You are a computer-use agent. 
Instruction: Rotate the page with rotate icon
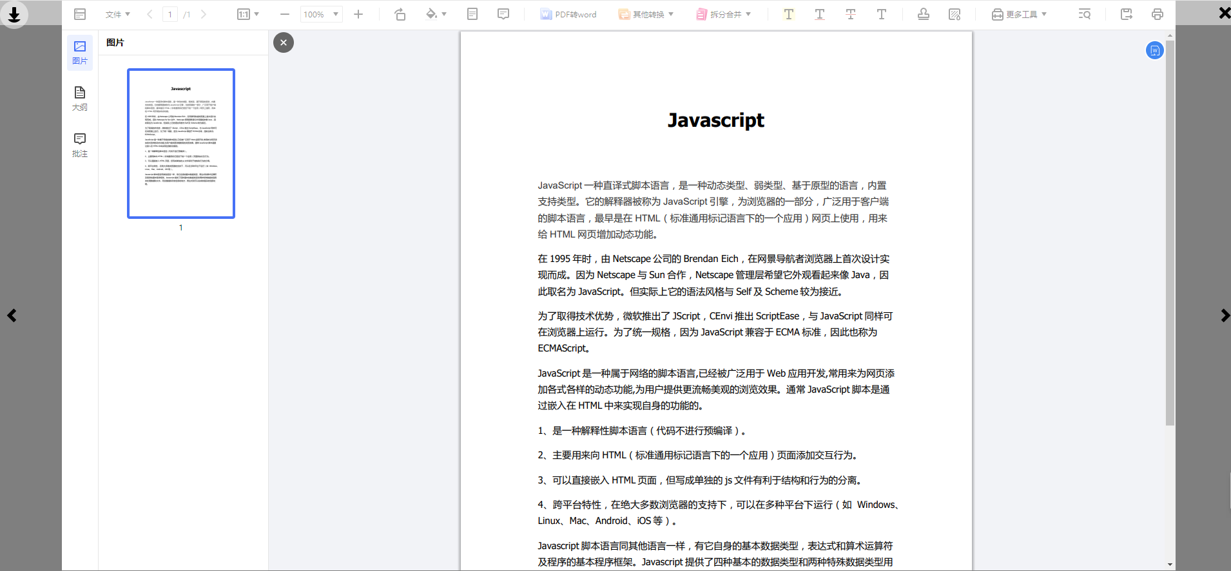(400, 14)
